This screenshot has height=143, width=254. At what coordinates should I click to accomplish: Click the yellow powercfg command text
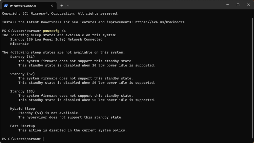pyautogui.click(x=51, y=31)
